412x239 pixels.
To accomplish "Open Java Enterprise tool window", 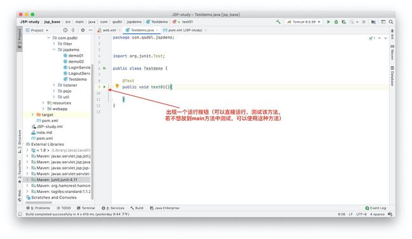I will point(165,208).
